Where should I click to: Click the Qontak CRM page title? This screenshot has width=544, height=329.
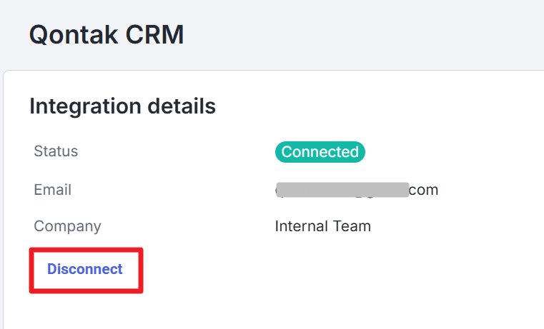point(107,34)
